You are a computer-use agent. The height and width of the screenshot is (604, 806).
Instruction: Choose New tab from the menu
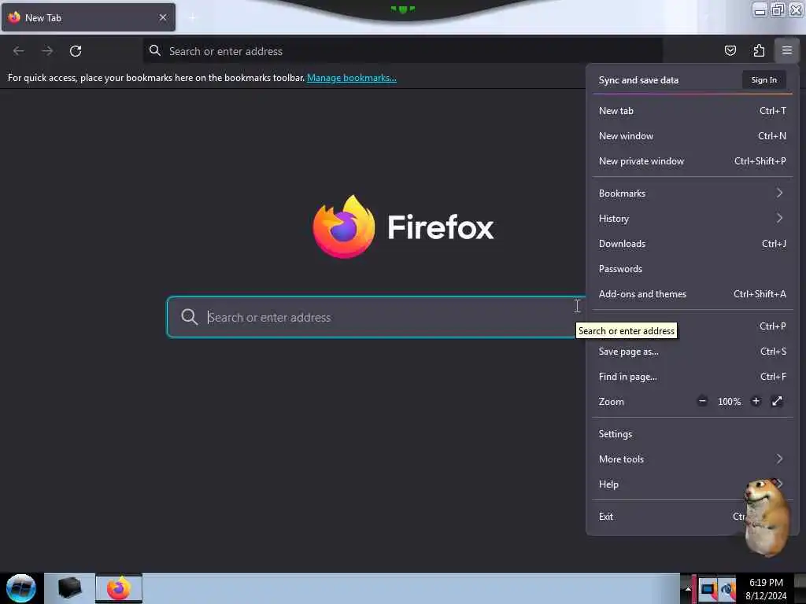pos(692,110)
